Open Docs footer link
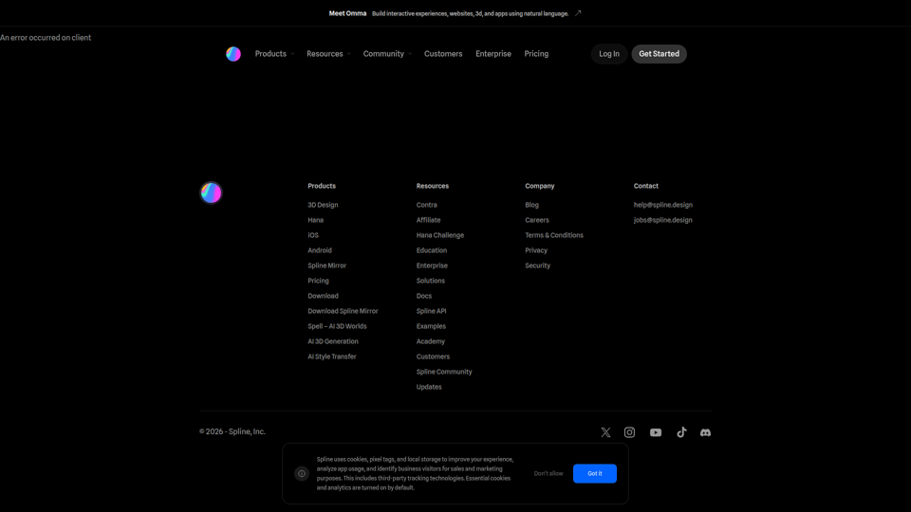Viewport: 911px width, 512px height. point(423,296)
